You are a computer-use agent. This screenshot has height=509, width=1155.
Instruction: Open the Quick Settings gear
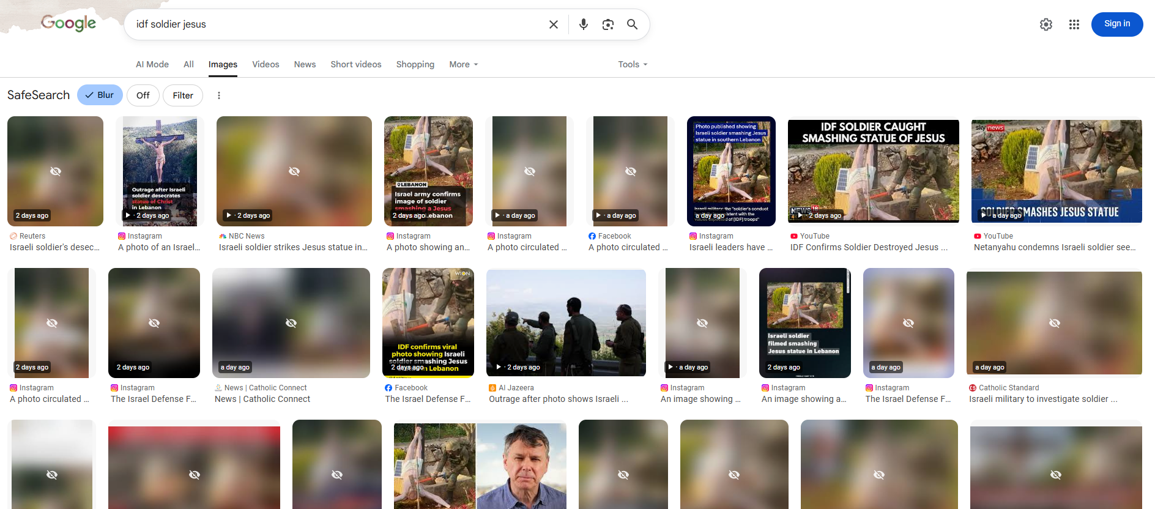(x=1046, y=24)
